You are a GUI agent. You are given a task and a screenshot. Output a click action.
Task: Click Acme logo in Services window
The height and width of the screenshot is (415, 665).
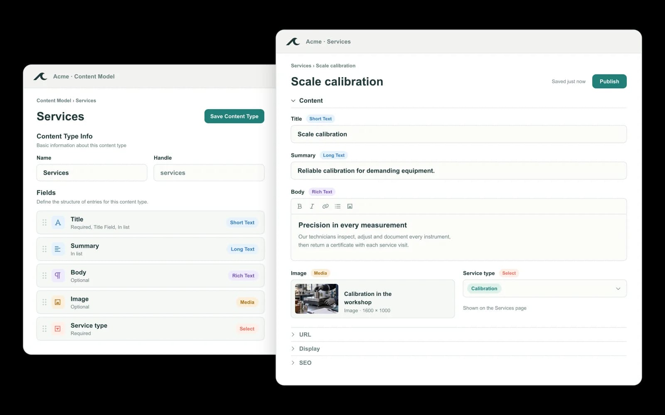click(x=293, y=41)
